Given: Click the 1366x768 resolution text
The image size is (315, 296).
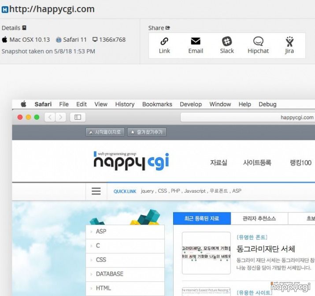Looking at the screenshot, I should tap(112, 40).
